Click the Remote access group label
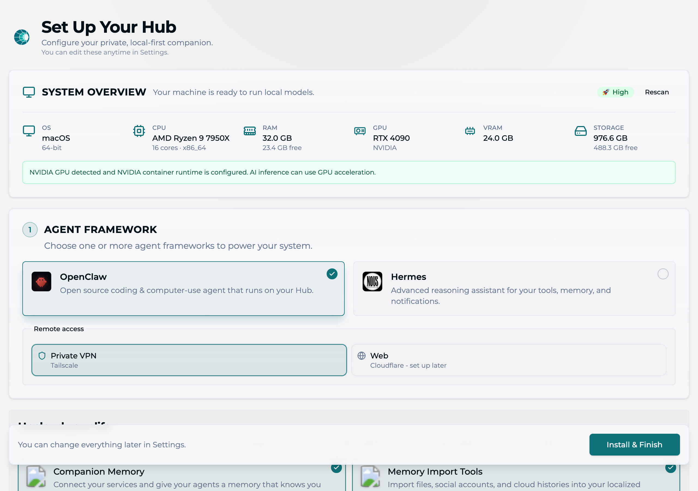698x491 pixels. point(59,329)
